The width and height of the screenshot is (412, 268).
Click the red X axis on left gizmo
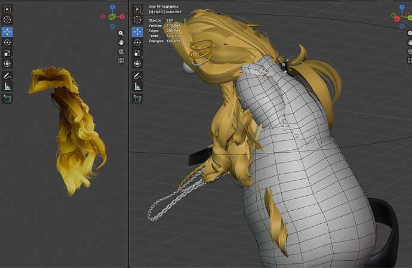pyautogui.click(x=122, y=17)
